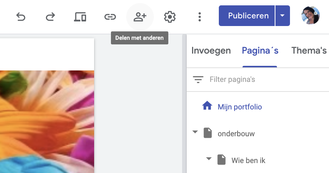Open the user account profile picture
The width and height of the screenshot is (329, 173).
pyautogui.click(x=310, y=16)
